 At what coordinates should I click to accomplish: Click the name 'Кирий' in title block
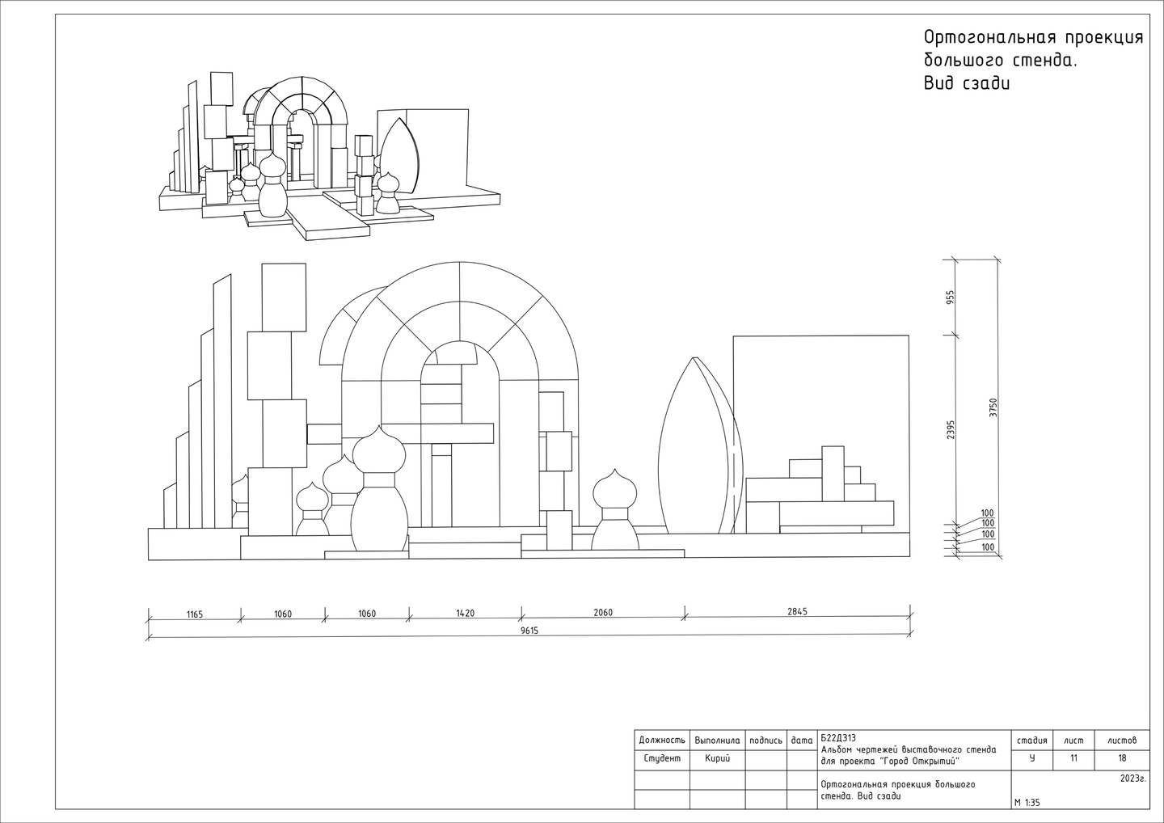[x=717, y=759]
